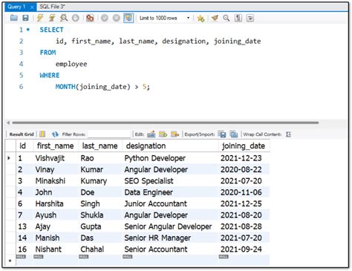Export recordset to external file icon
The width and height of the screenshot is (352, 271).
(222, 134)
